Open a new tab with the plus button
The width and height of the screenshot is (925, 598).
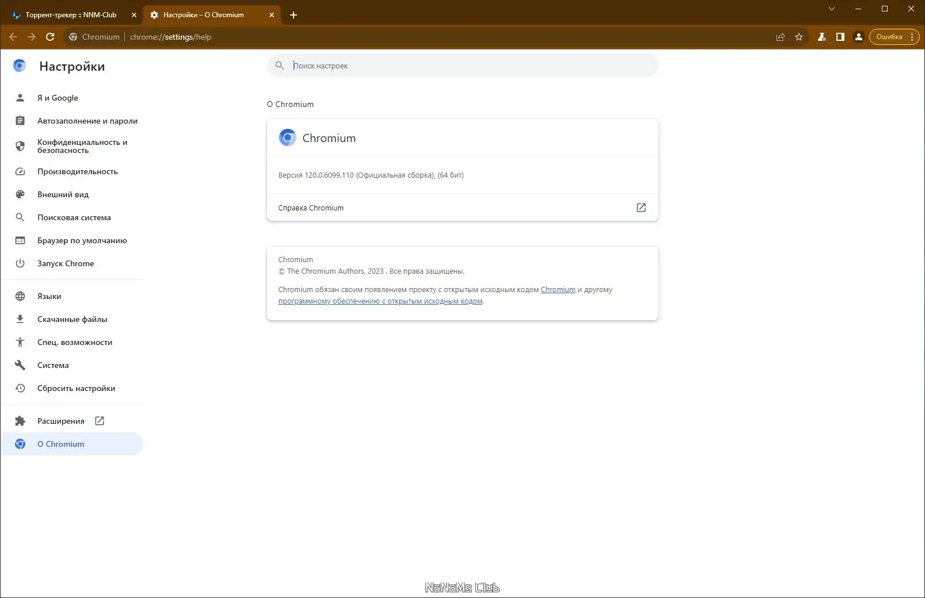click(x=294, y=15)
